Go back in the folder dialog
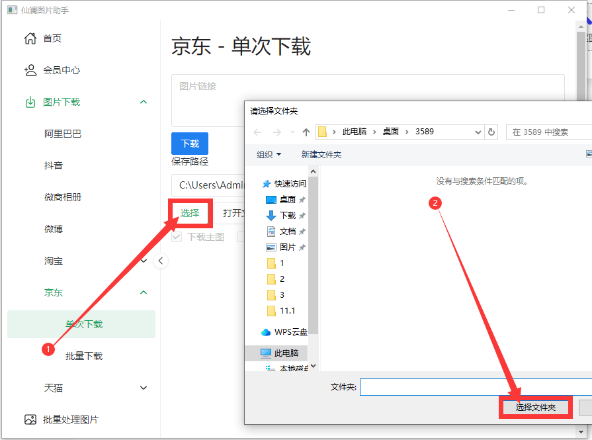Screen dimensions: 592x440 click(257, 132)
